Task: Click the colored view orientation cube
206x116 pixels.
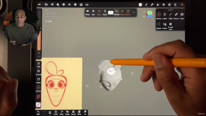Action: coord(149,14)
